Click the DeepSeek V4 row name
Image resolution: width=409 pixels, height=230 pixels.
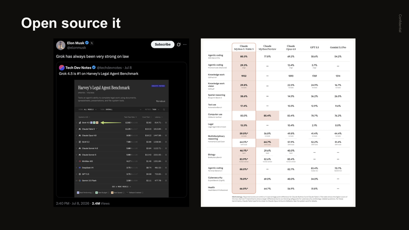(x=88, y=168)
